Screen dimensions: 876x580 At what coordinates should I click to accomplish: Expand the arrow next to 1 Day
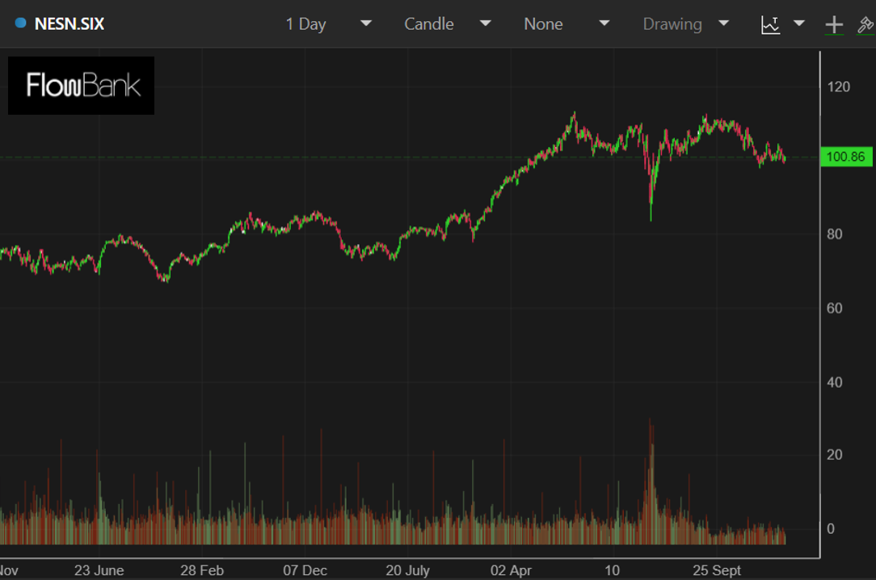(x=365, y=23)
